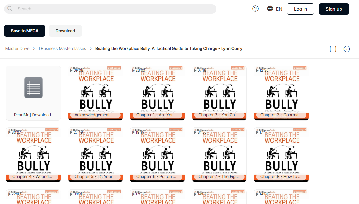Screen dimensions: 359x204
Task: Open the ReadMe text file icon
Action: (x=33, y=88)
